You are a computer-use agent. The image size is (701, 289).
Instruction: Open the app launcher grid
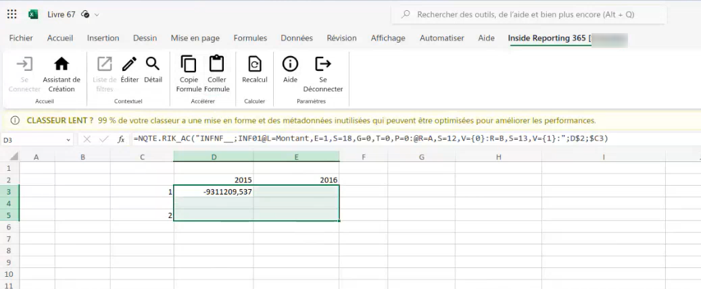click(12, 14)
